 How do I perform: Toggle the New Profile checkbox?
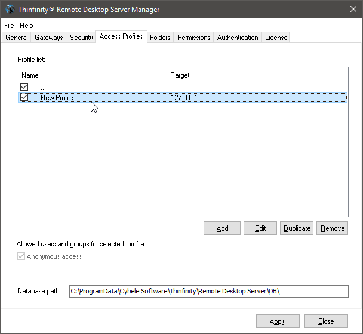click(x=24, y=97)
